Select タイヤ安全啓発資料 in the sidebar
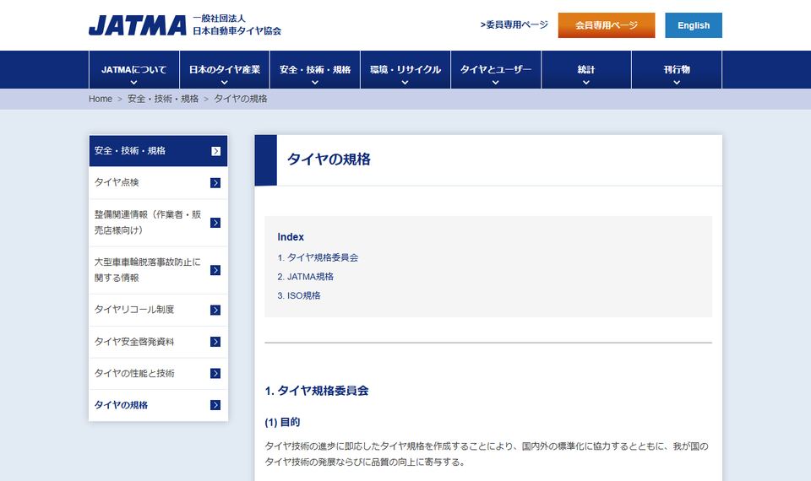 [x=158, y=342]
